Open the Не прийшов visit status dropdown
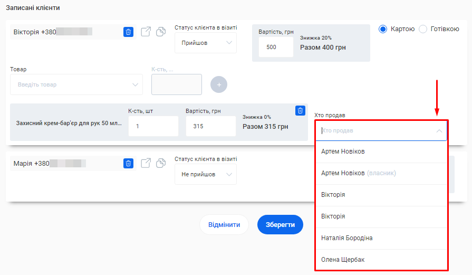 coord(205,174)
